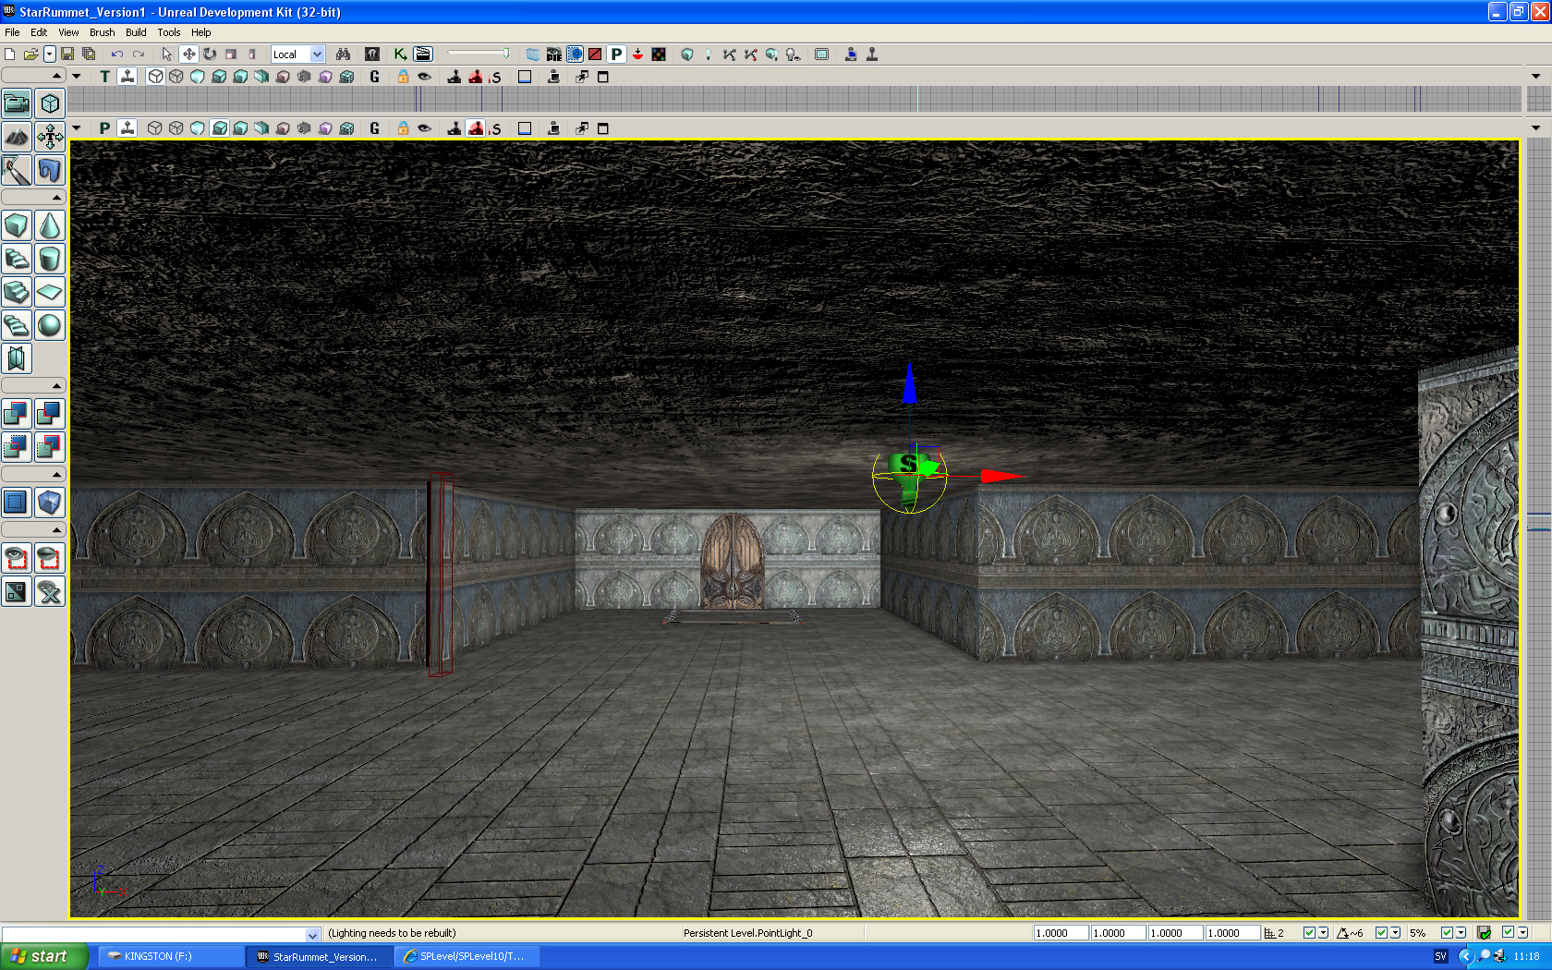Open rotation grid size dropdown
1552x970 pixels.
tap(1396, 933)
